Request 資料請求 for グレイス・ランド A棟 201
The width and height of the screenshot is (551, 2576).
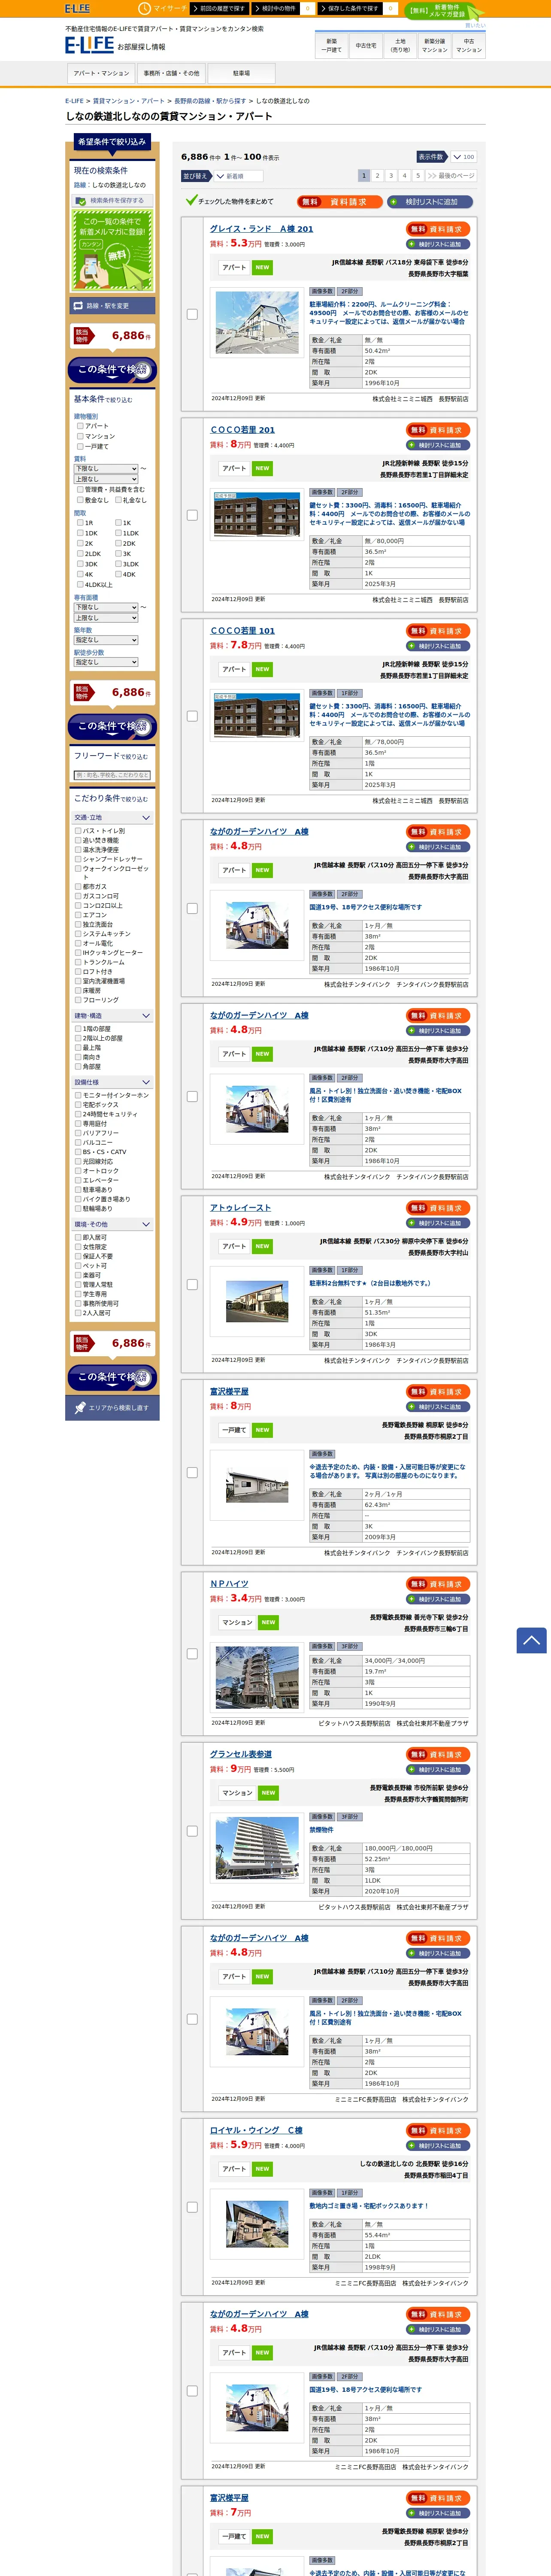coord(438,229)
